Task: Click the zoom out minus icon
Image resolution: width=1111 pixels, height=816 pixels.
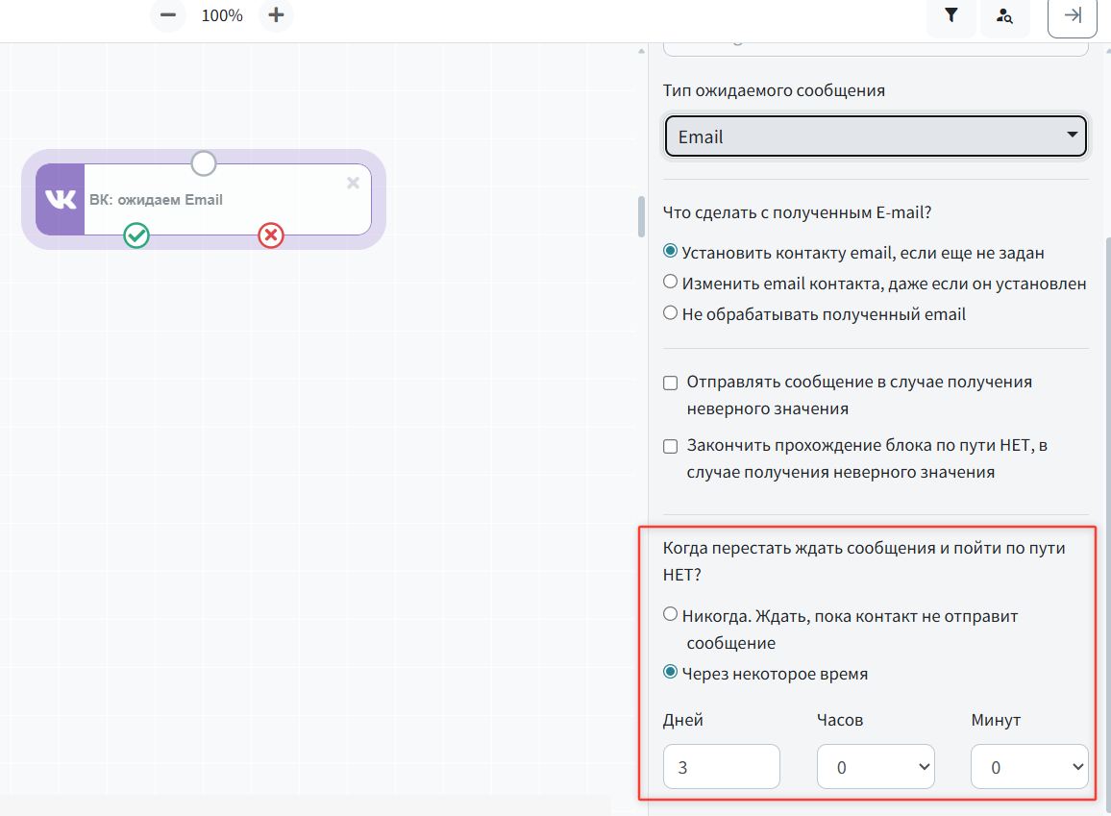Action: pos(168,15)
